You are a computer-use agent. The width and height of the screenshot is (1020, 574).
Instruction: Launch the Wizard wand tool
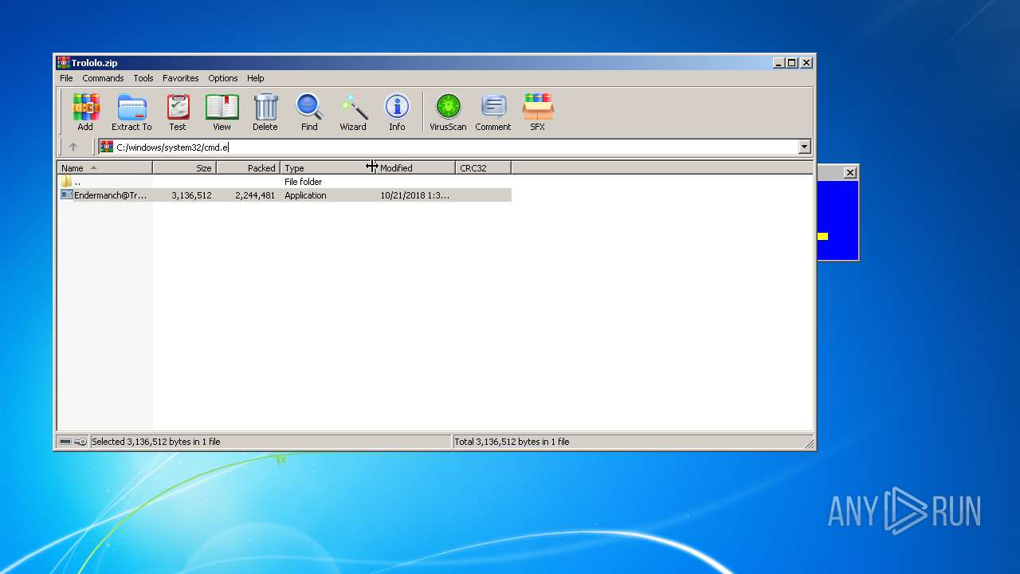[353, 112]
